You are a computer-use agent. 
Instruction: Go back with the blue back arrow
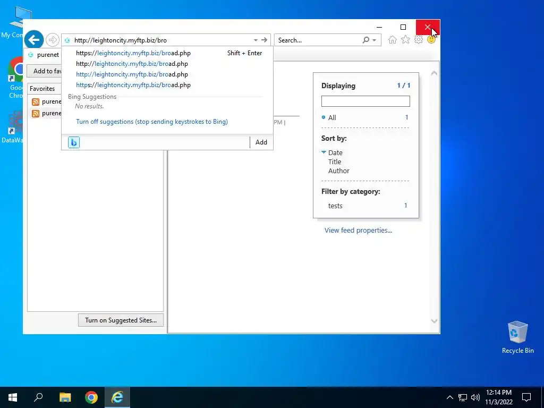(34, 40)
